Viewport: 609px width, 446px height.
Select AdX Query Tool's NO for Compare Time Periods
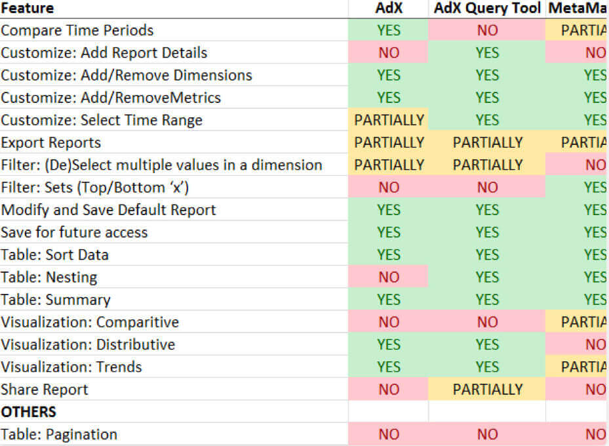[487, 30]
